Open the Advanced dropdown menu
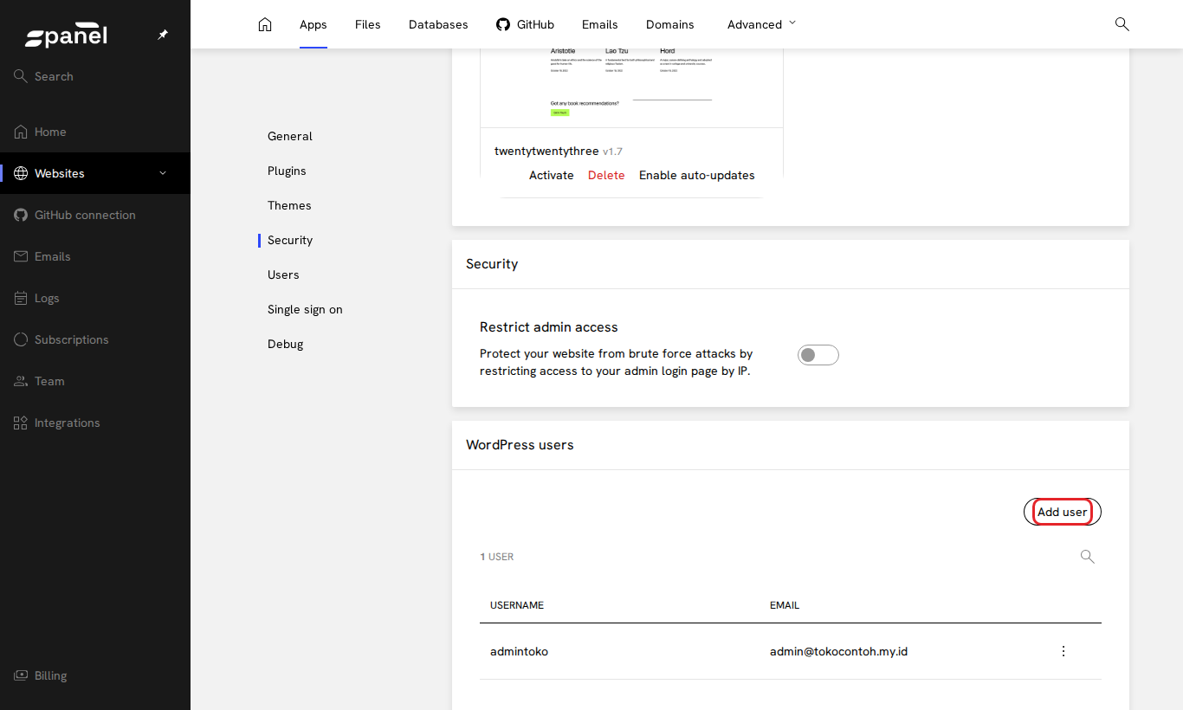The height and width of the screenshot is (710, 1183). pos(761,24)
